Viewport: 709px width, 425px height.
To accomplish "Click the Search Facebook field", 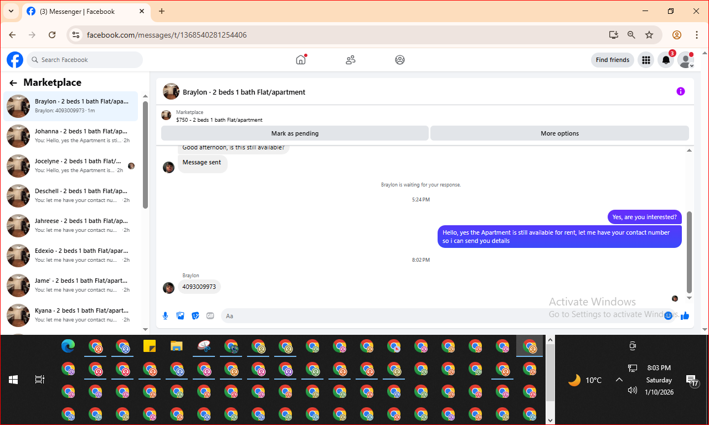I will coord(85,60).
